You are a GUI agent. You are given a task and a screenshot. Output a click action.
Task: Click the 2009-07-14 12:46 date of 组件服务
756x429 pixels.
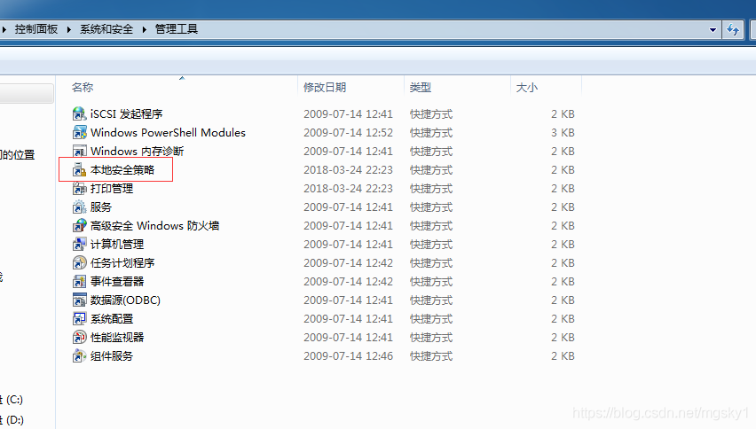click(x=348, y=356)
